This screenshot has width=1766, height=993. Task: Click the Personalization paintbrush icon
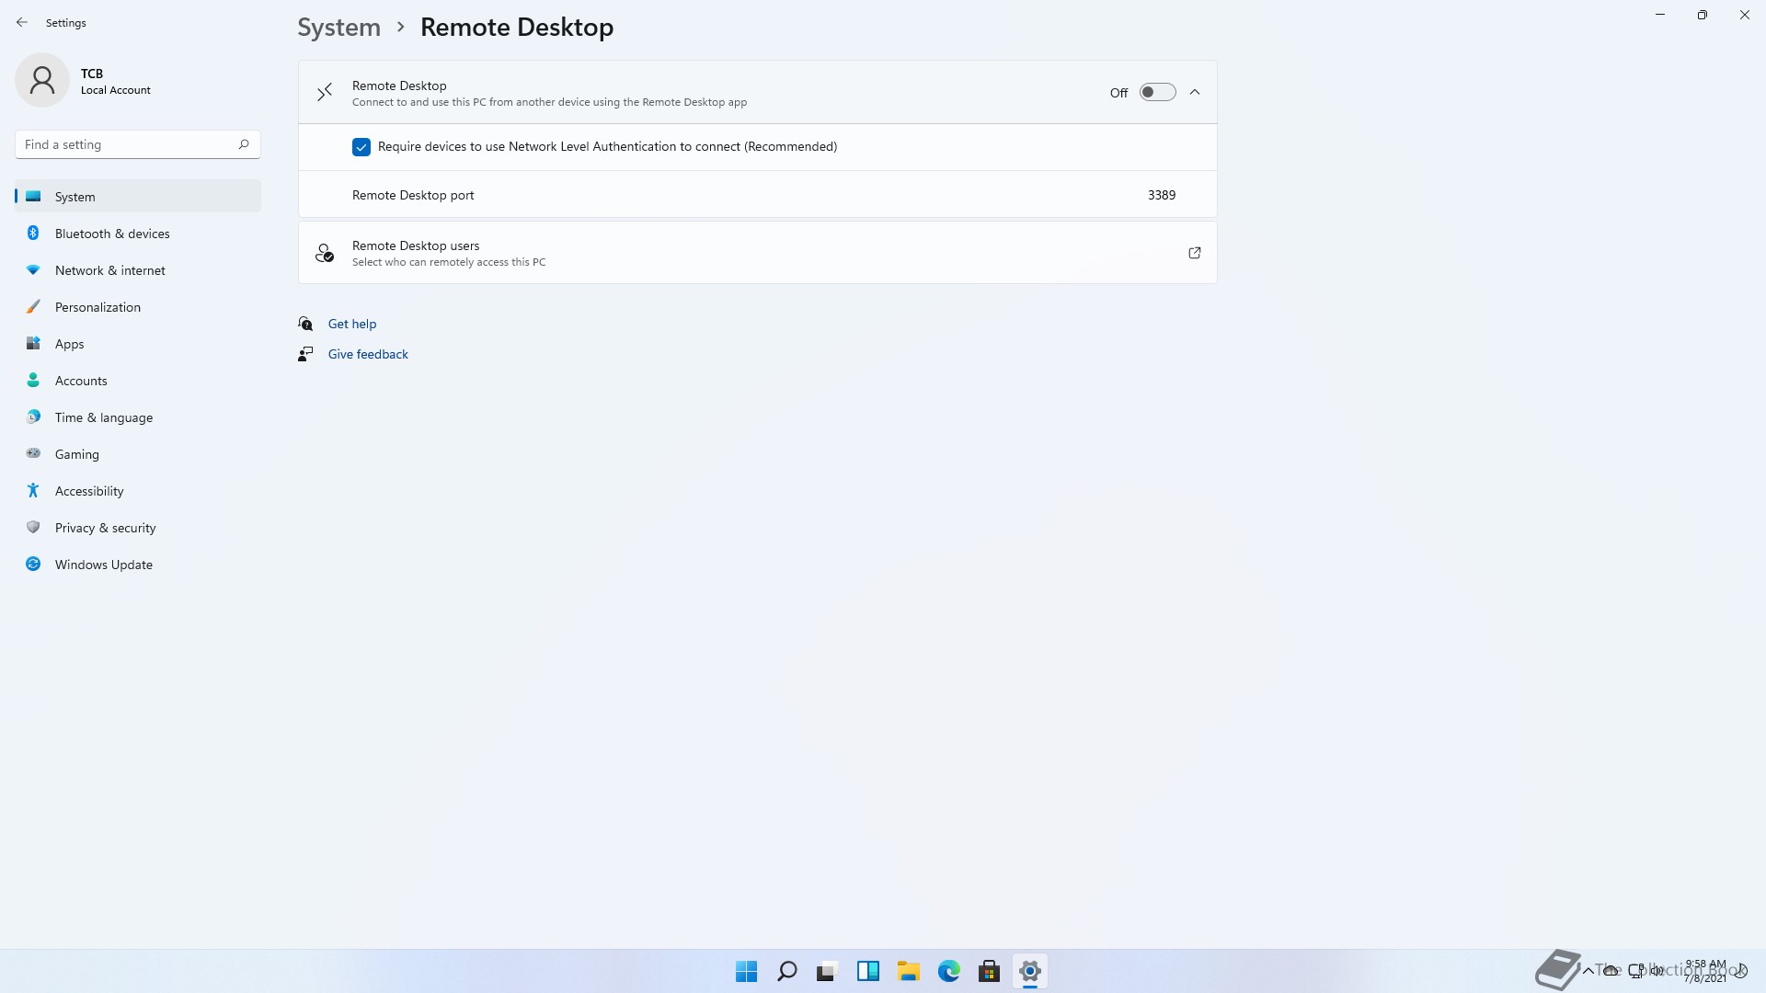pos(33,306)
